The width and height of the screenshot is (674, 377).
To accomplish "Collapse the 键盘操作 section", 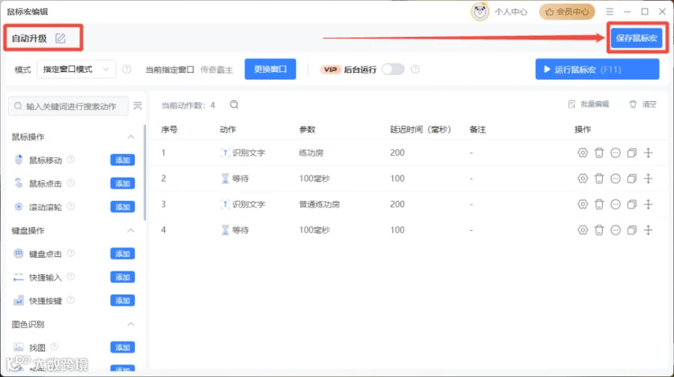I will (130, 231).
